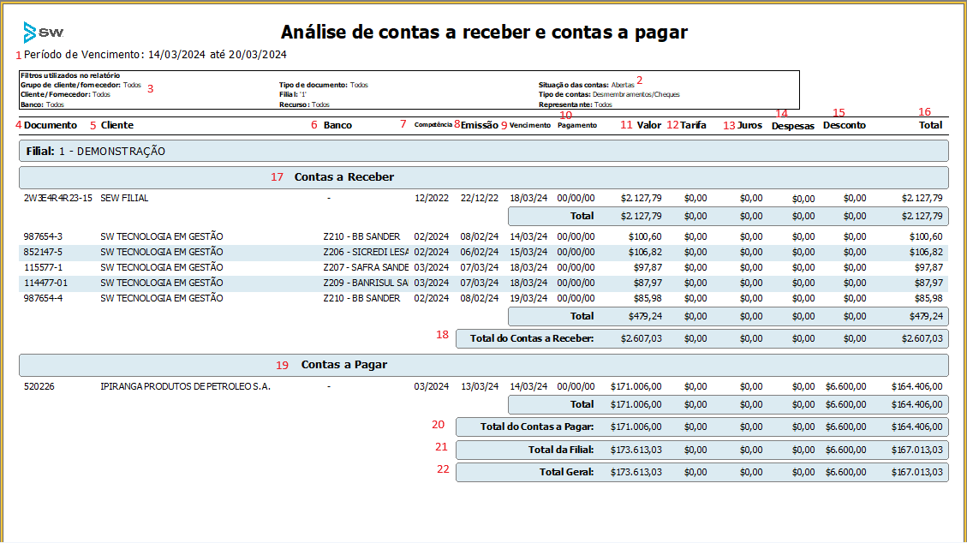Click document number '115577-1'
Image resolution: width=967 pixels, height=543 pixels.
click(x=43, y=267)
